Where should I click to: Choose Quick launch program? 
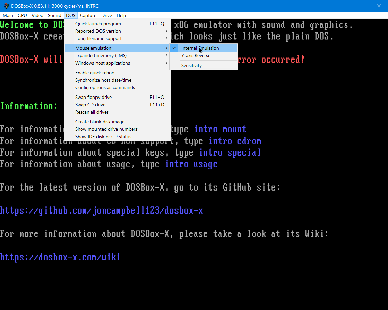point(118,24)
